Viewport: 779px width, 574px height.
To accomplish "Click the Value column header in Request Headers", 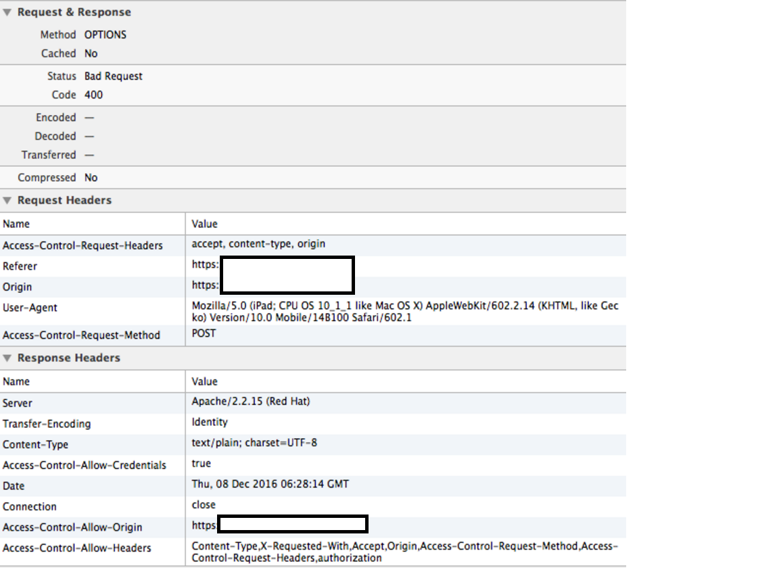I will (x=204, y=224).
